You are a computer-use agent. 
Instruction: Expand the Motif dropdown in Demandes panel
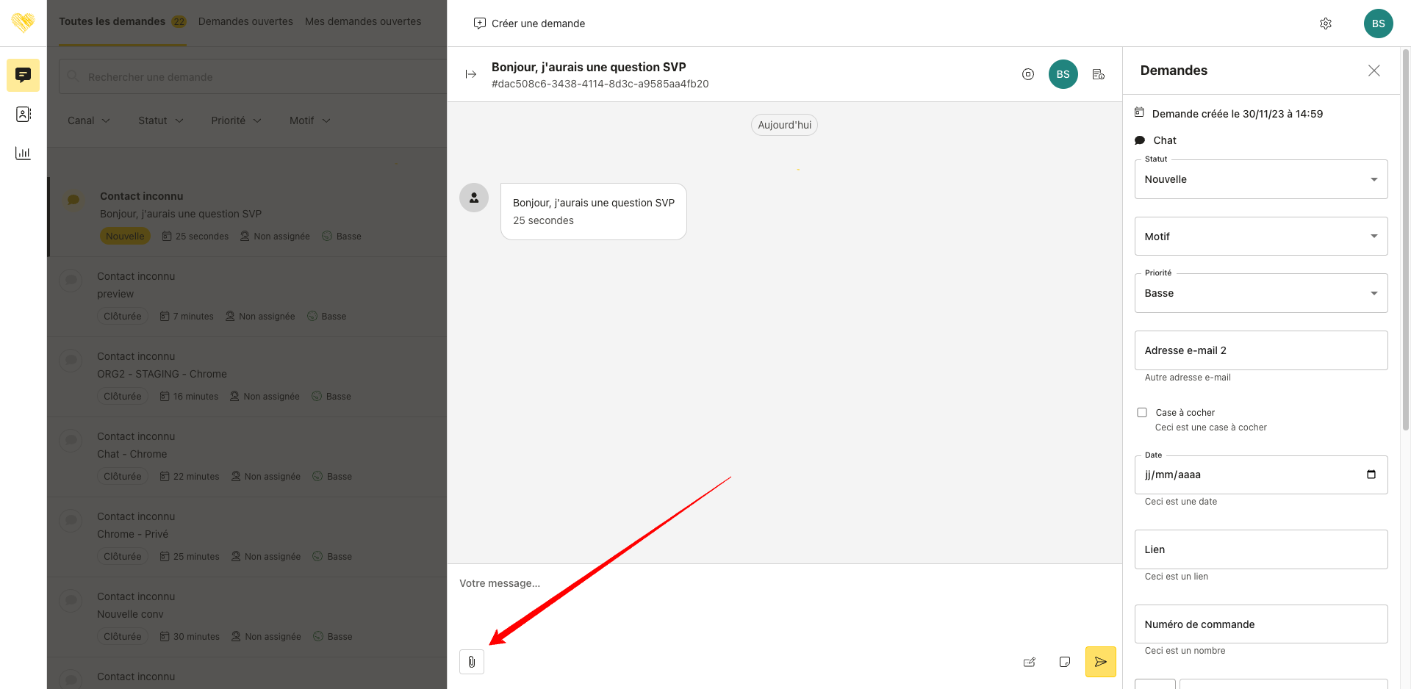(1260, 237)
